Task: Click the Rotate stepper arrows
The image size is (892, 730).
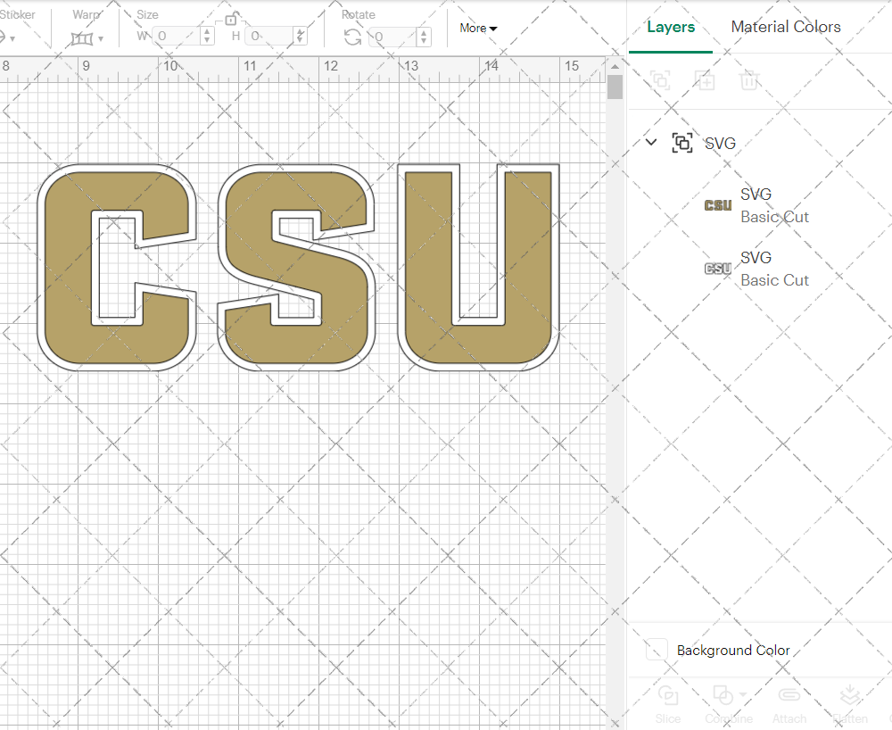Action: [423, 37]
